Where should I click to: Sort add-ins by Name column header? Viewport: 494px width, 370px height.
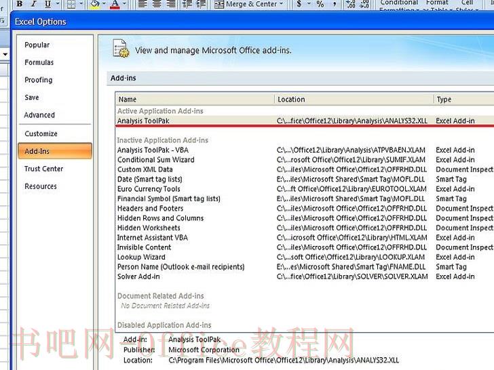tap(195, 100)
